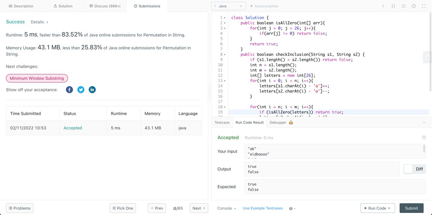Go to previous problem with Prev

pos(157,208)
